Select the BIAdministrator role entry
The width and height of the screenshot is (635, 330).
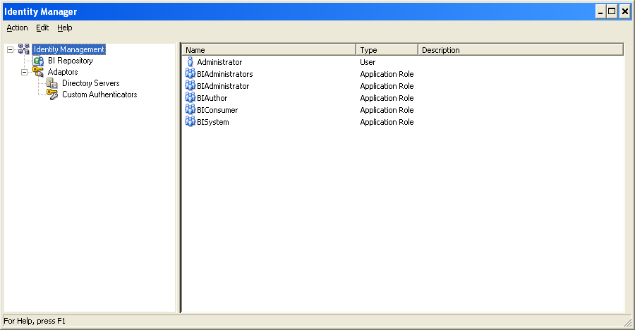[223, 86]
